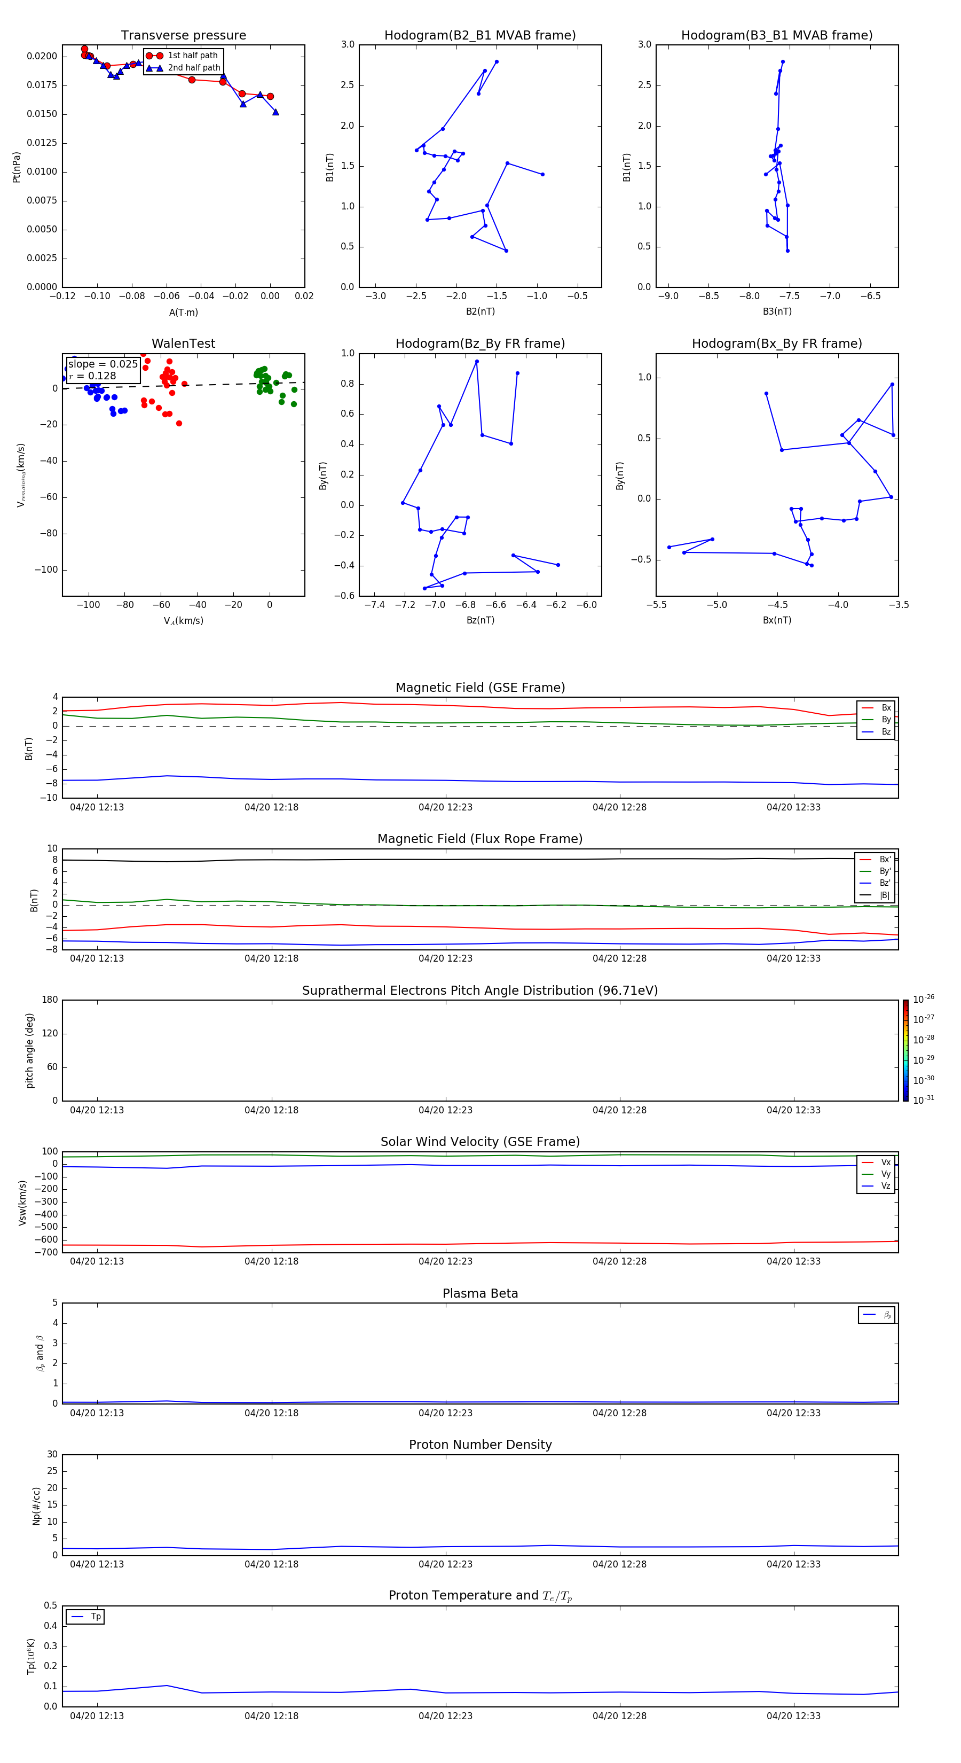Click the Bx legend entry in GSE magnetic field plot
This screenshot has height=1763, width=961.
point(876,708)
